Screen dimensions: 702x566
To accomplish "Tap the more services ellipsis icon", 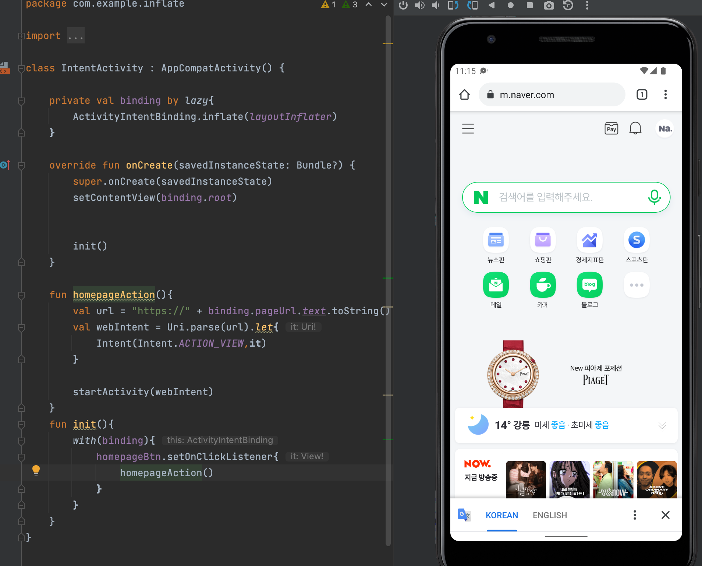I will (x=637, y=285).
